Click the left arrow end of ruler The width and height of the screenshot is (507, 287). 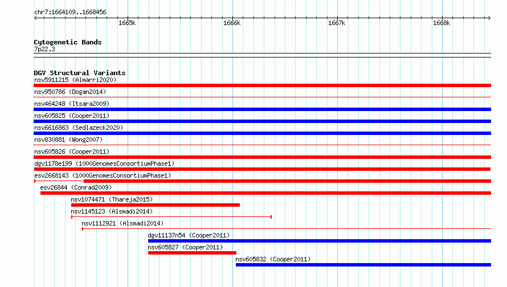[35, 18]
